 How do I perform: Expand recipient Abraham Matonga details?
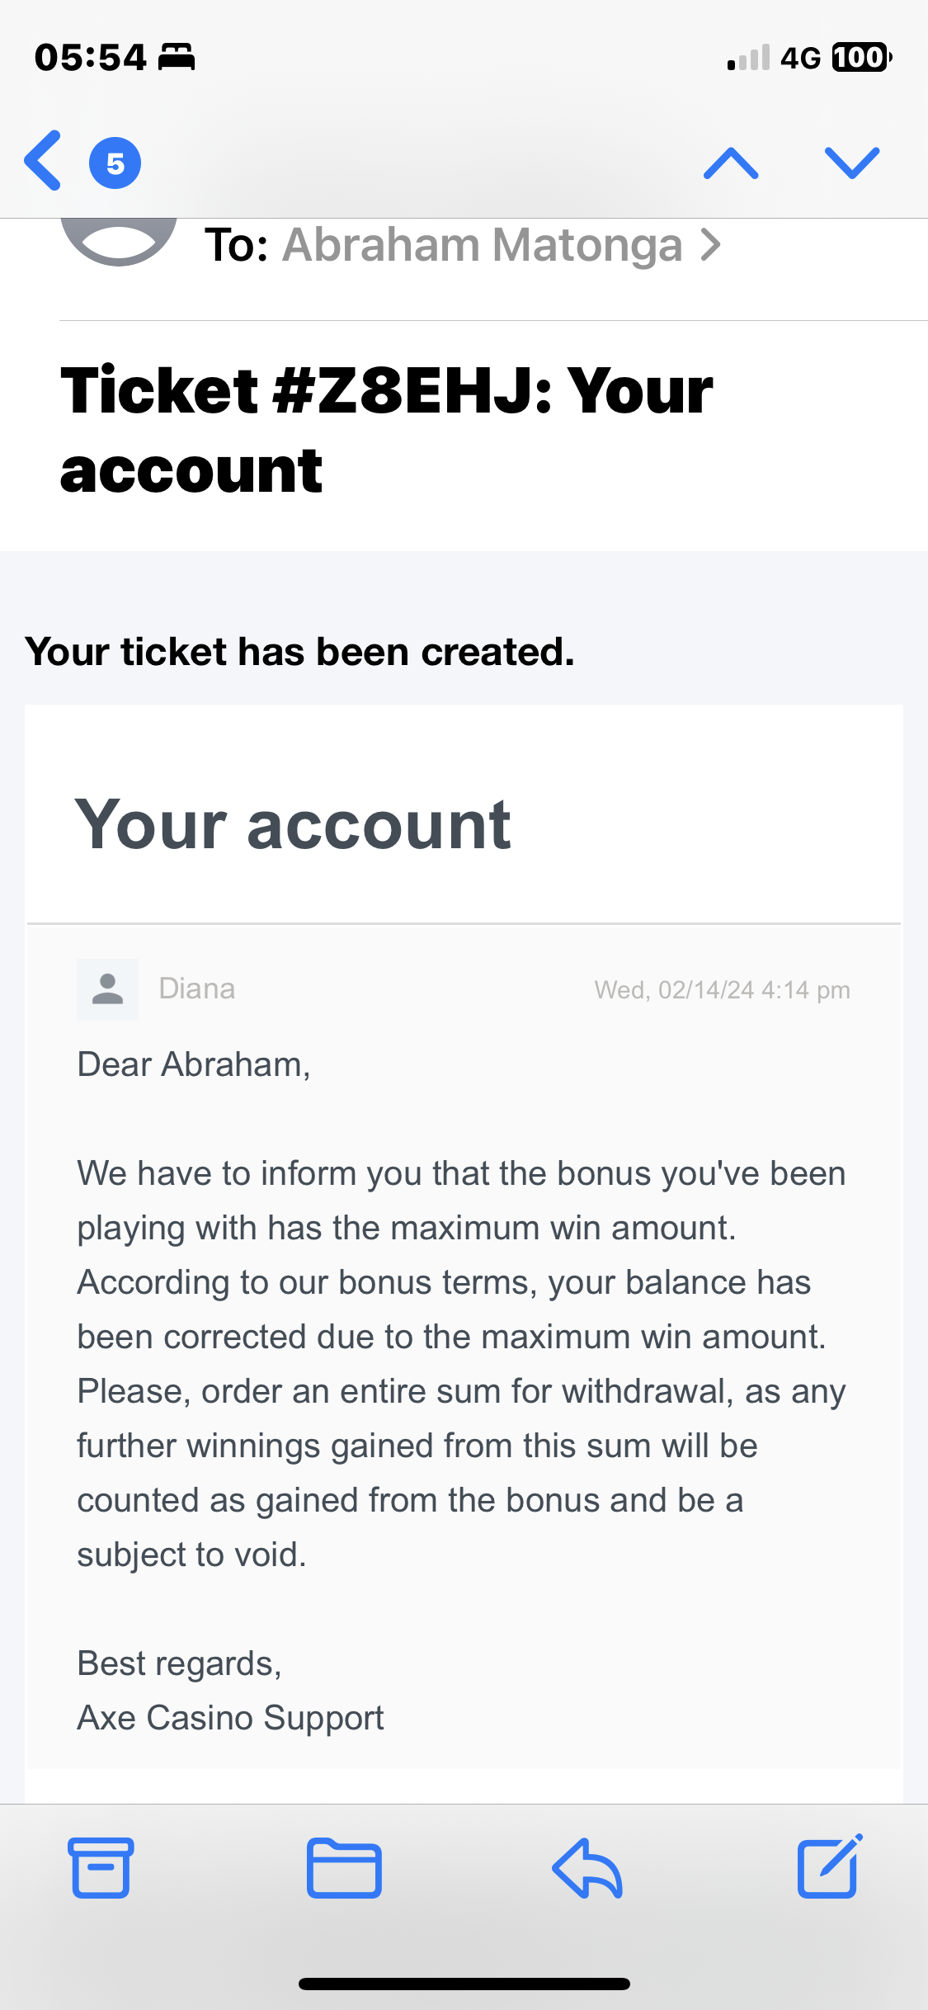[482, 245]
